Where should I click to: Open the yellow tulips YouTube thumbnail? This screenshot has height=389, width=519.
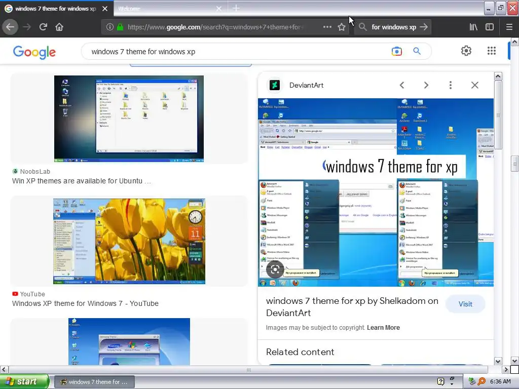[x=129, y=241]
